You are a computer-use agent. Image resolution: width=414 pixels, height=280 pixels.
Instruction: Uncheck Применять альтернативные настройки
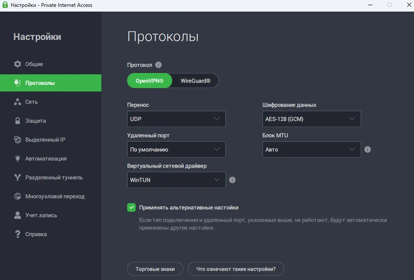point(131,207)
